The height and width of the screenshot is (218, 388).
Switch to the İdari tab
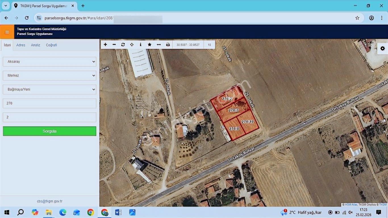tap(7, 45)
